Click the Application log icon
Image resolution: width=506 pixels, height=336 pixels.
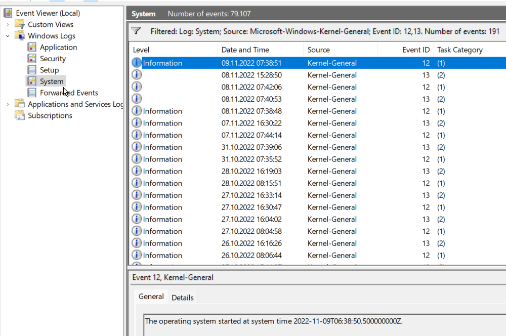[32, 47]
